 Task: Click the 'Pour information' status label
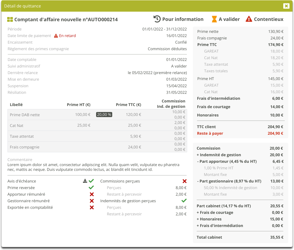click(x=183, y=19)
